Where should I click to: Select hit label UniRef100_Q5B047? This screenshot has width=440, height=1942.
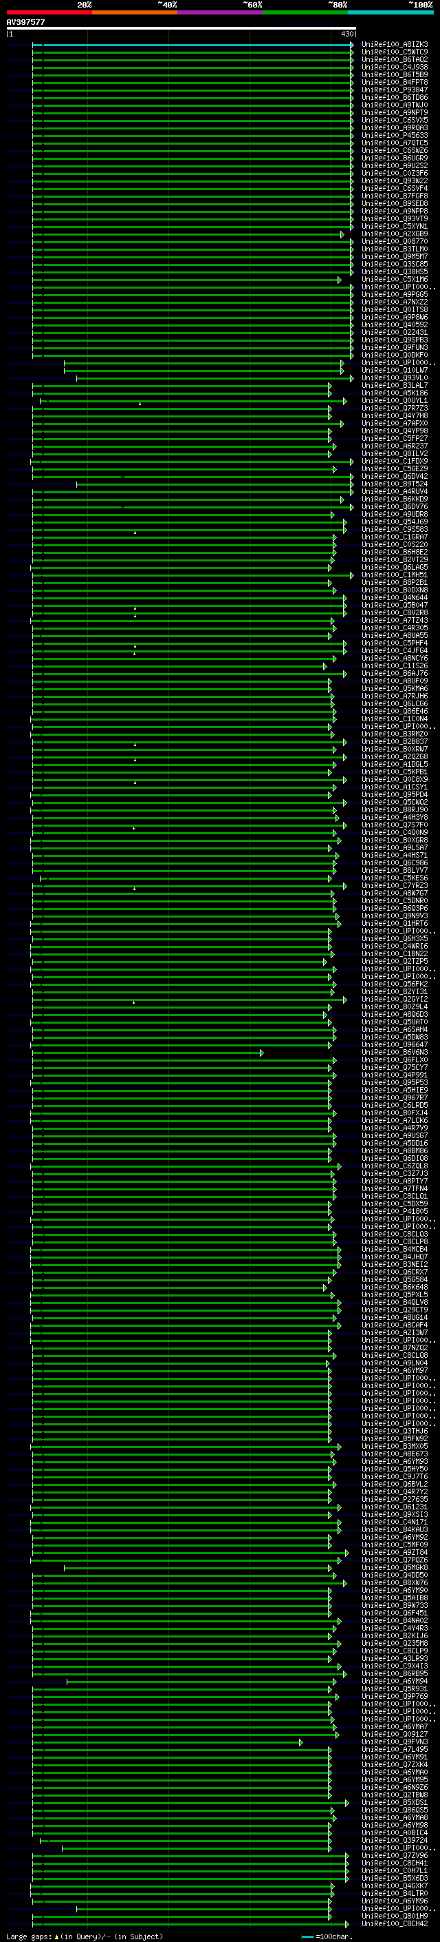(395, 606)
